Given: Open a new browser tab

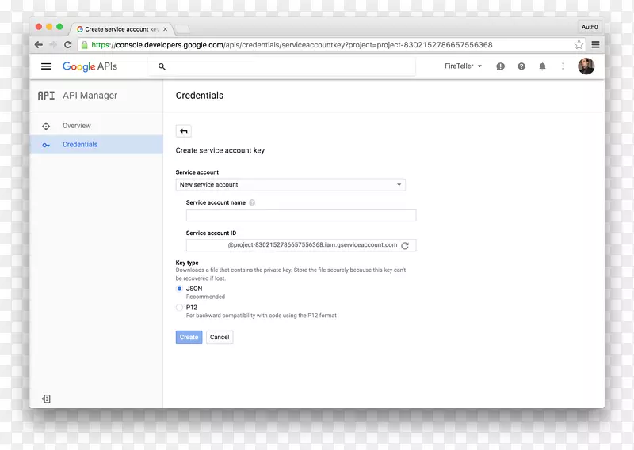Looking at the screenshot, I should (182, 29).
